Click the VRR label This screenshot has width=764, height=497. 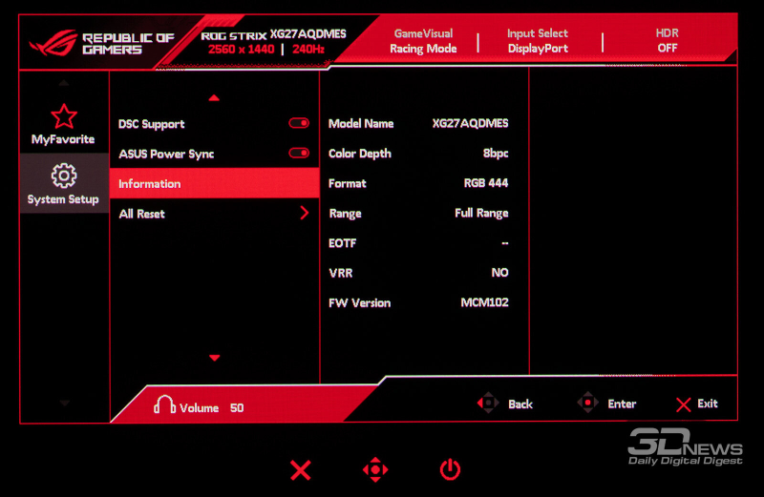tap(341, 273)
